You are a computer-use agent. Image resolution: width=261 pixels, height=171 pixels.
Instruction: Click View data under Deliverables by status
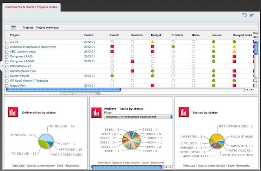(18, 166)
